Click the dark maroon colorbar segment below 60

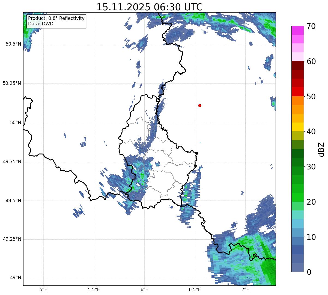pyautogui.click(x=297, y=66)
